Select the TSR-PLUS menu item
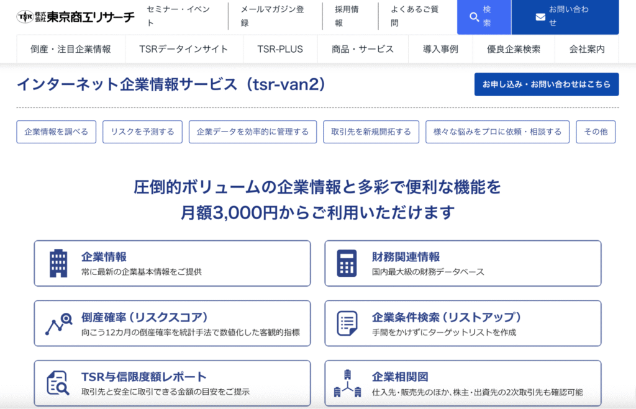 tap(280, 49)
